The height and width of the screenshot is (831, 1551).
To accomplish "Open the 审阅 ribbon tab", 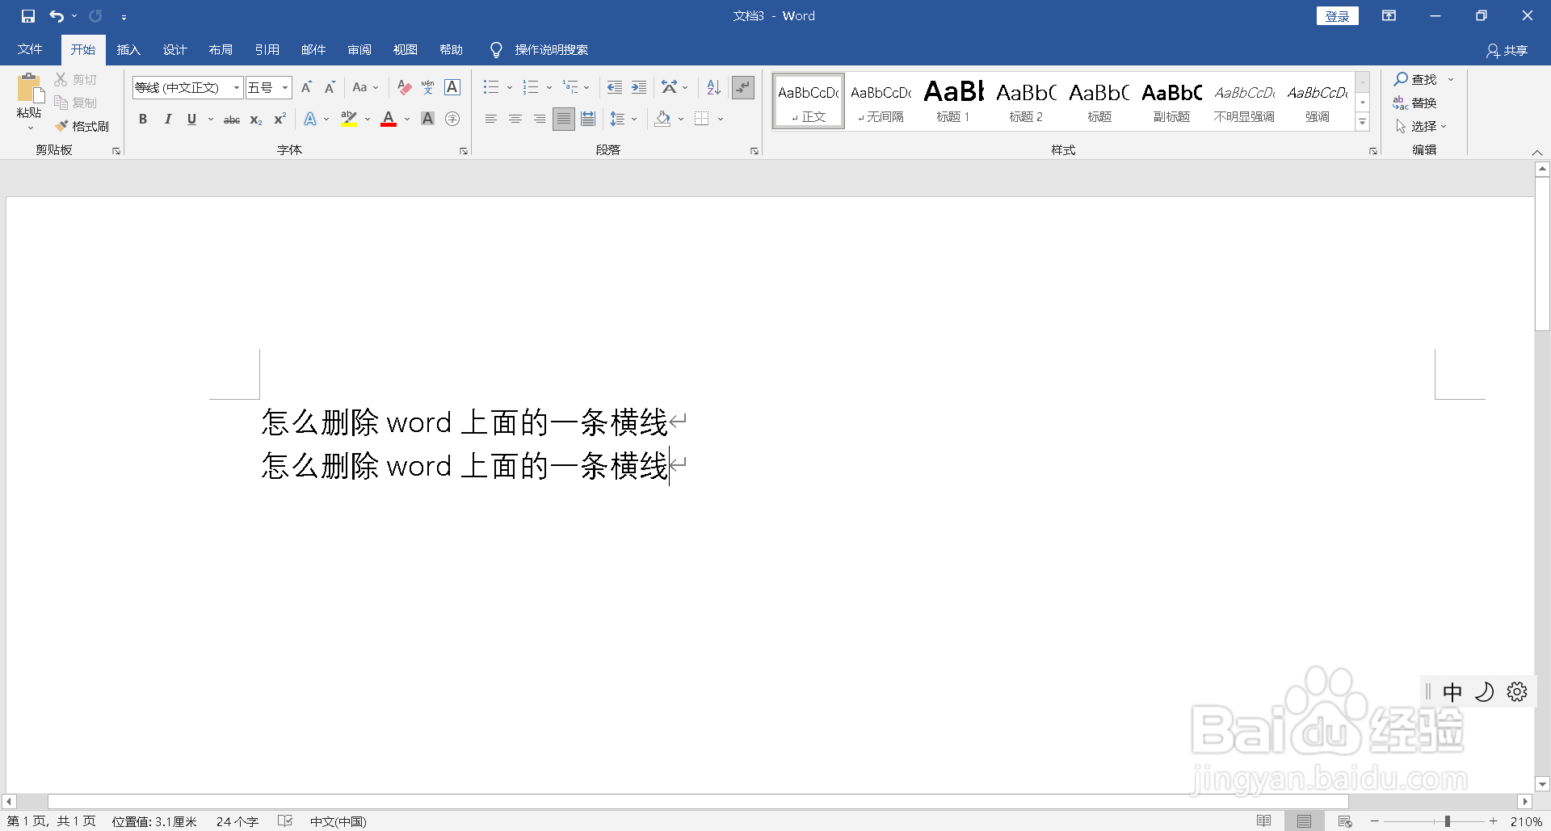I will click(x=359, y=49).
